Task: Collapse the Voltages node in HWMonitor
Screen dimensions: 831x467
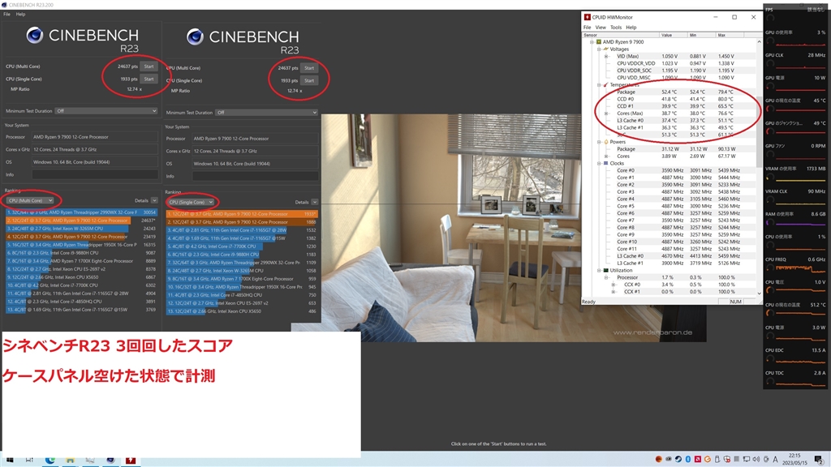Action: (600, 49)
